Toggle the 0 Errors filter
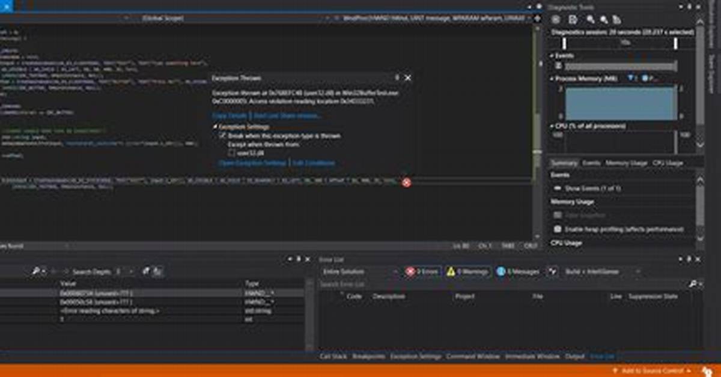This screenshot has height=377, width=721. pos(422,271)
